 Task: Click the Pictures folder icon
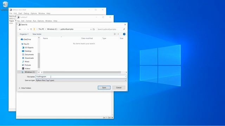coord(23,65)
